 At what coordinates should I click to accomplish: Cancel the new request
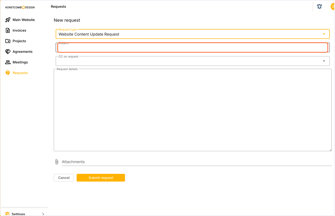tap(64, 178)
